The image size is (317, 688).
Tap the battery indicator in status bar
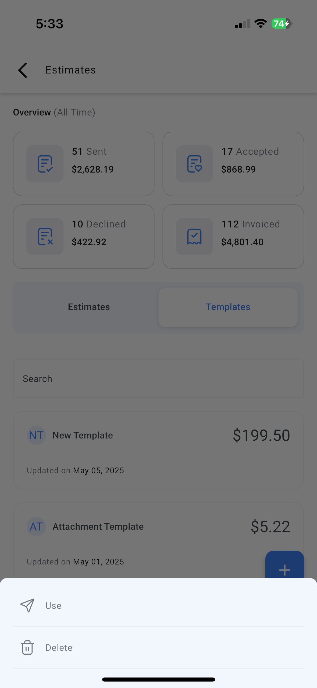click(282, 24)
